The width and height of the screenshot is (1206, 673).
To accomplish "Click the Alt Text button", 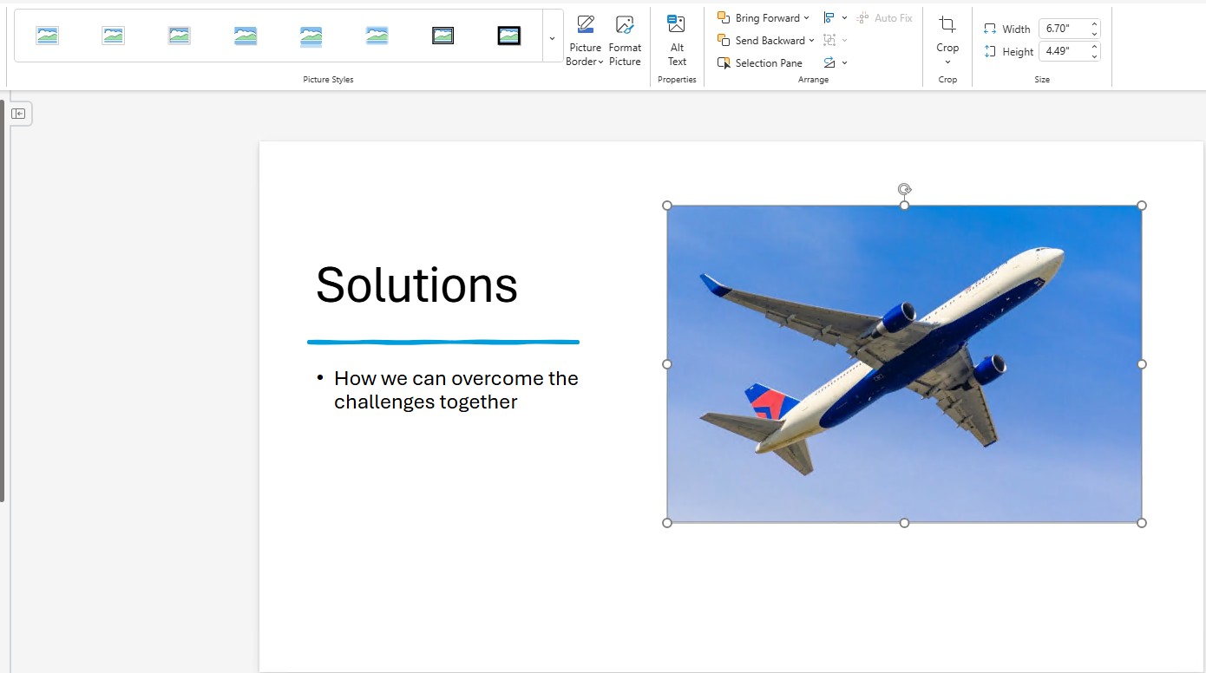I will (677, 39).
